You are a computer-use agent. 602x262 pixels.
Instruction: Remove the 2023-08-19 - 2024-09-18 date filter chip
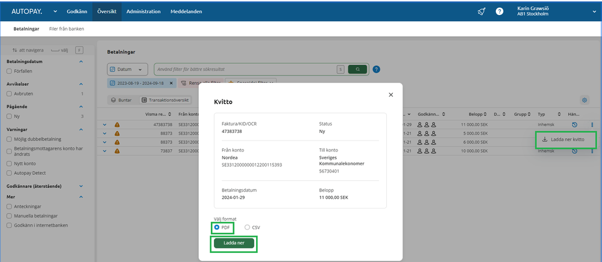pos(171,83)
